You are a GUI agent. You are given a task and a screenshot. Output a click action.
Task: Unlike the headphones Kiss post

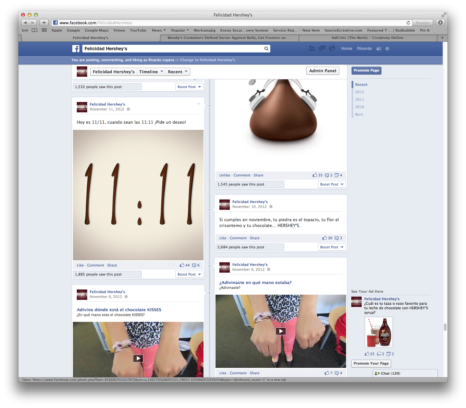tap(225, 175)
